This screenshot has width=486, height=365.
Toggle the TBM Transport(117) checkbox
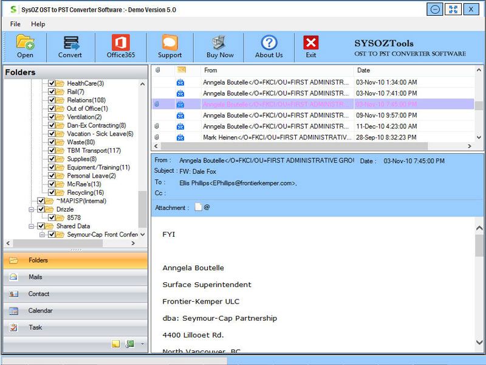(x=52, y=150)
